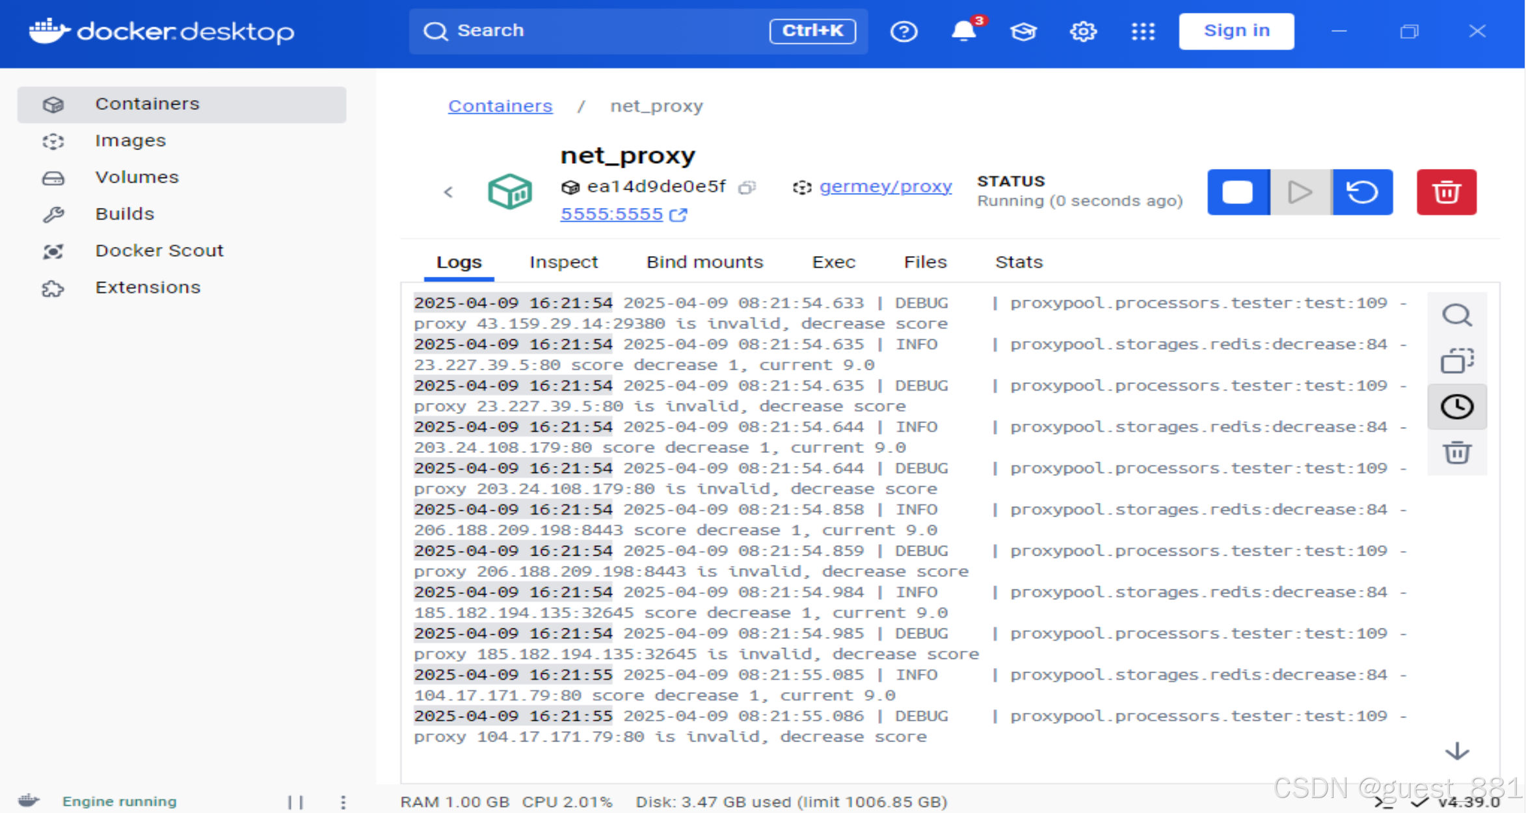The width and height of the screenshot is (1526, 813).
Task: Open Docker terminal icon in footer
Action: click(x=1383, y=803)
